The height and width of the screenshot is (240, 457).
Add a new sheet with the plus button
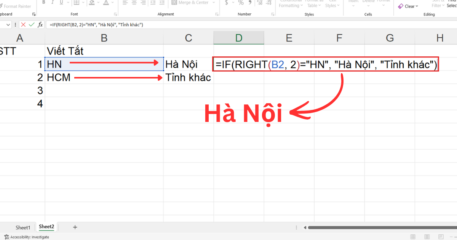click(75, 227)
